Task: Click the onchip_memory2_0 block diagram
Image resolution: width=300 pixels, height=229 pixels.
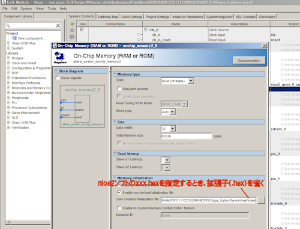Action: click(82, 106)
